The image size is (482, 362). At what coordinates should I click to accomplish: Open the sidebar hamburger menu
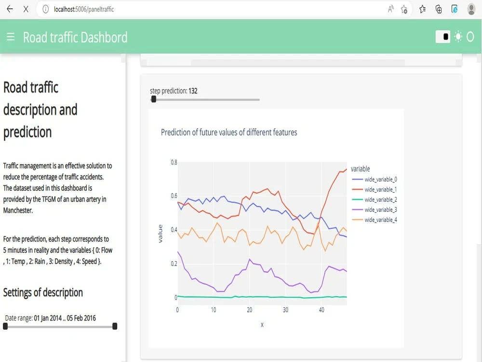pos(11,36)
